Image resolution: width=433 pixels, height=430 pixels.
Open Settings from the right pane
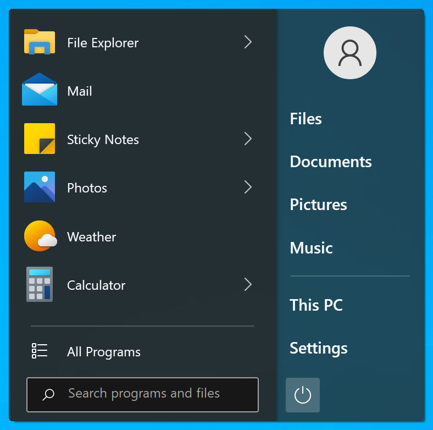pyautogui.click(x=318, y=349)
